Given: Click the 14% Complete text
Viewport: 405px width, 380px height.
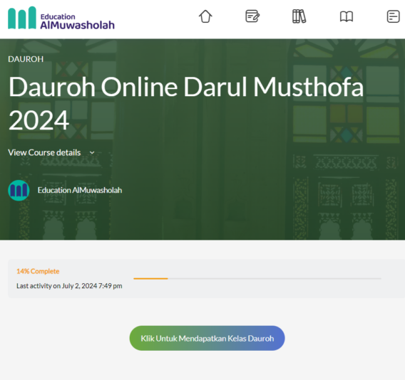Looking at the screenshot, I should click(x=38, y=271).
